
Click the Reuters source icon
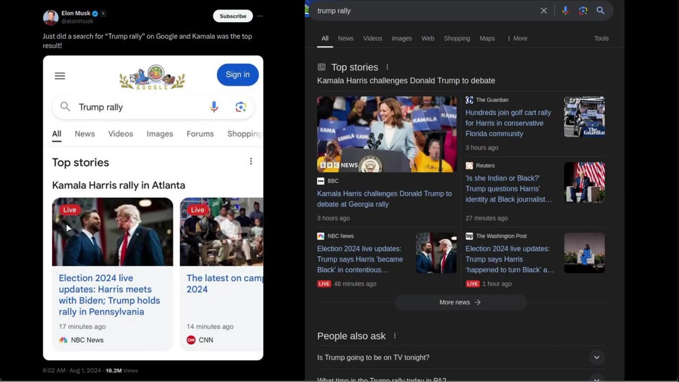pos(469,166)
